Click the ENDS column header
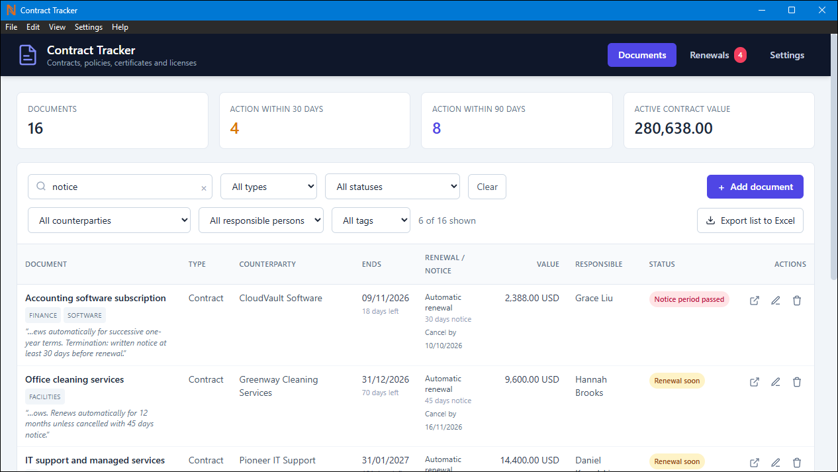 click(371, 264)
